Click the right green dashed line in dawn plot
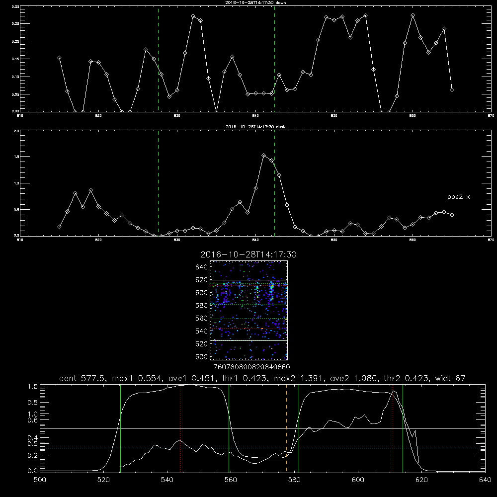The image size is (497, 497). pos(274,59)
